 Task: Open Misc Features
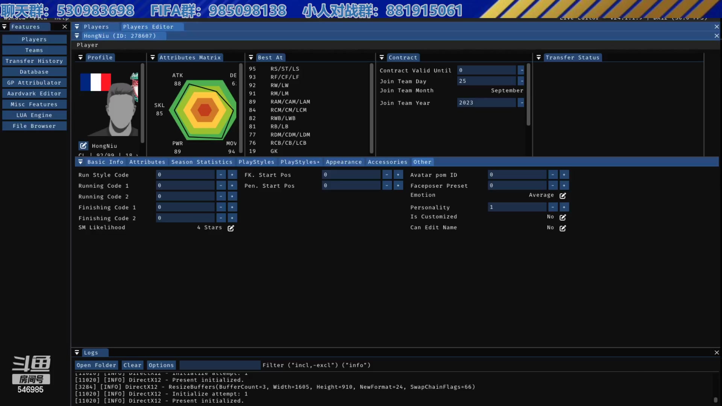point(34,104)
